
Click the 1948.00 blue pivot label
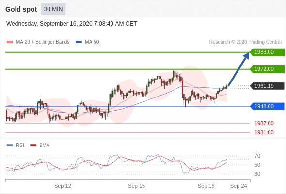click(267, 106)
